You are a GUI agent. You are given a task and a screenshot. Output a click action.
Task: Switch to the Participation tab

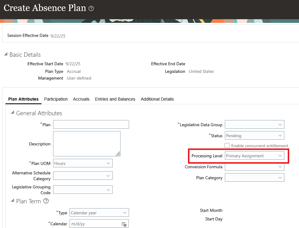[56, 99]
